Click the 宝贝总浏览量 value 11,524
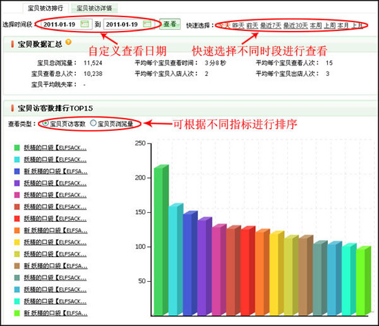This screenshot has width=379, height=326. (x=93, y=63)
